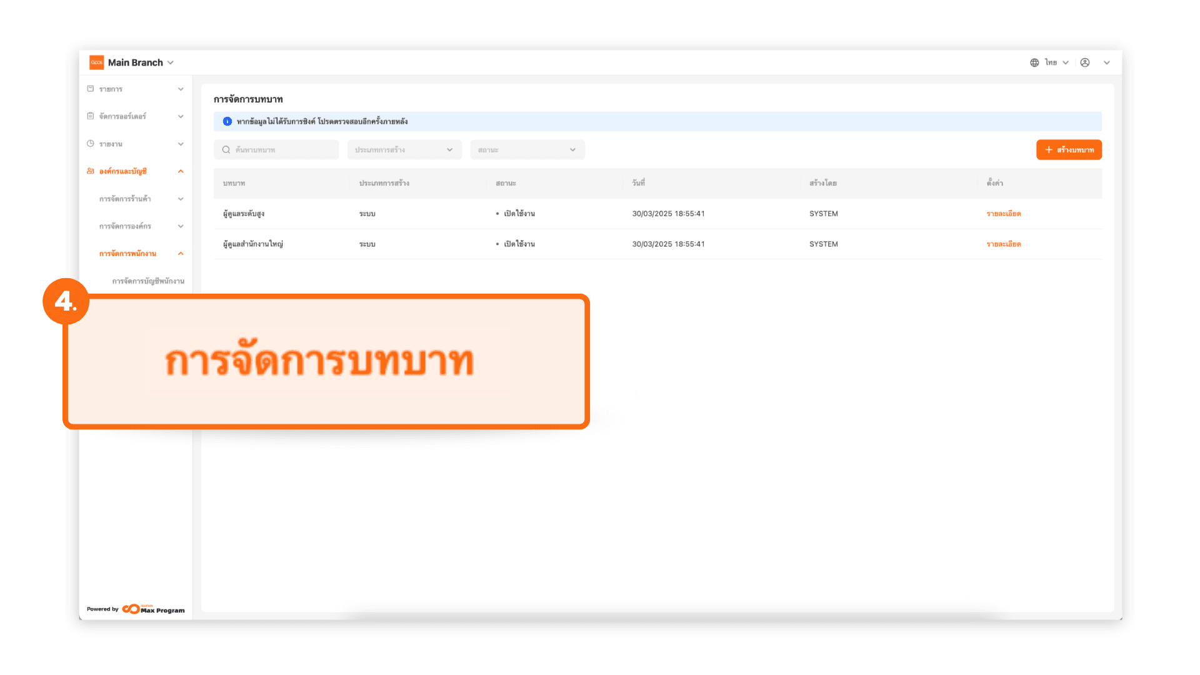The width and height of the screenshot is (1200, 675).
Task: Click the จัดการออเดอร์ clipboard icon
Action: 91,116
